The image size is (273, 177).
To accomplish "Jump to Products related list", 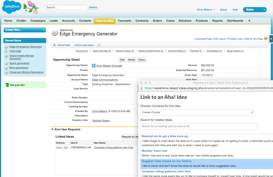I will click(x=82, y=51).
